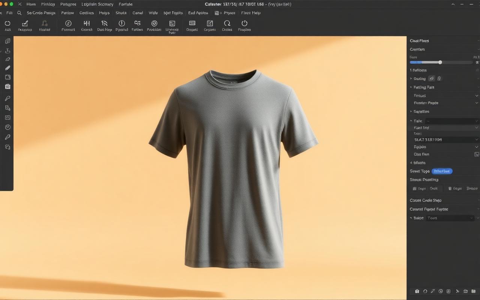This screenshot has width=480, height=300.
Task: Click the horizontal rectangle Dogets toolbar icon
Action: point(192,23)
